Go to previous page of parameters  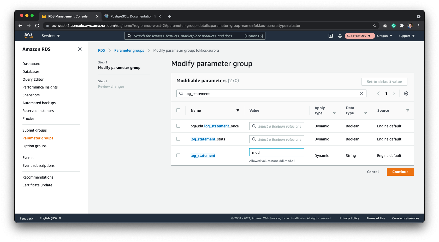click(x=378, y=93)
